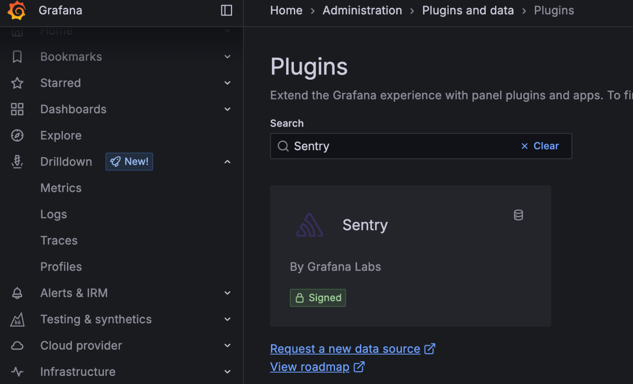Go to Administration breadcrumb
This screenshot has width=633, height=384.
(x=362, y=10)
